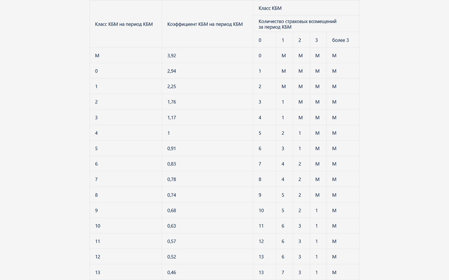Click the "Коэффициент КБМ на период КБМ" header

pyautogui.click(x=205, y=24)
